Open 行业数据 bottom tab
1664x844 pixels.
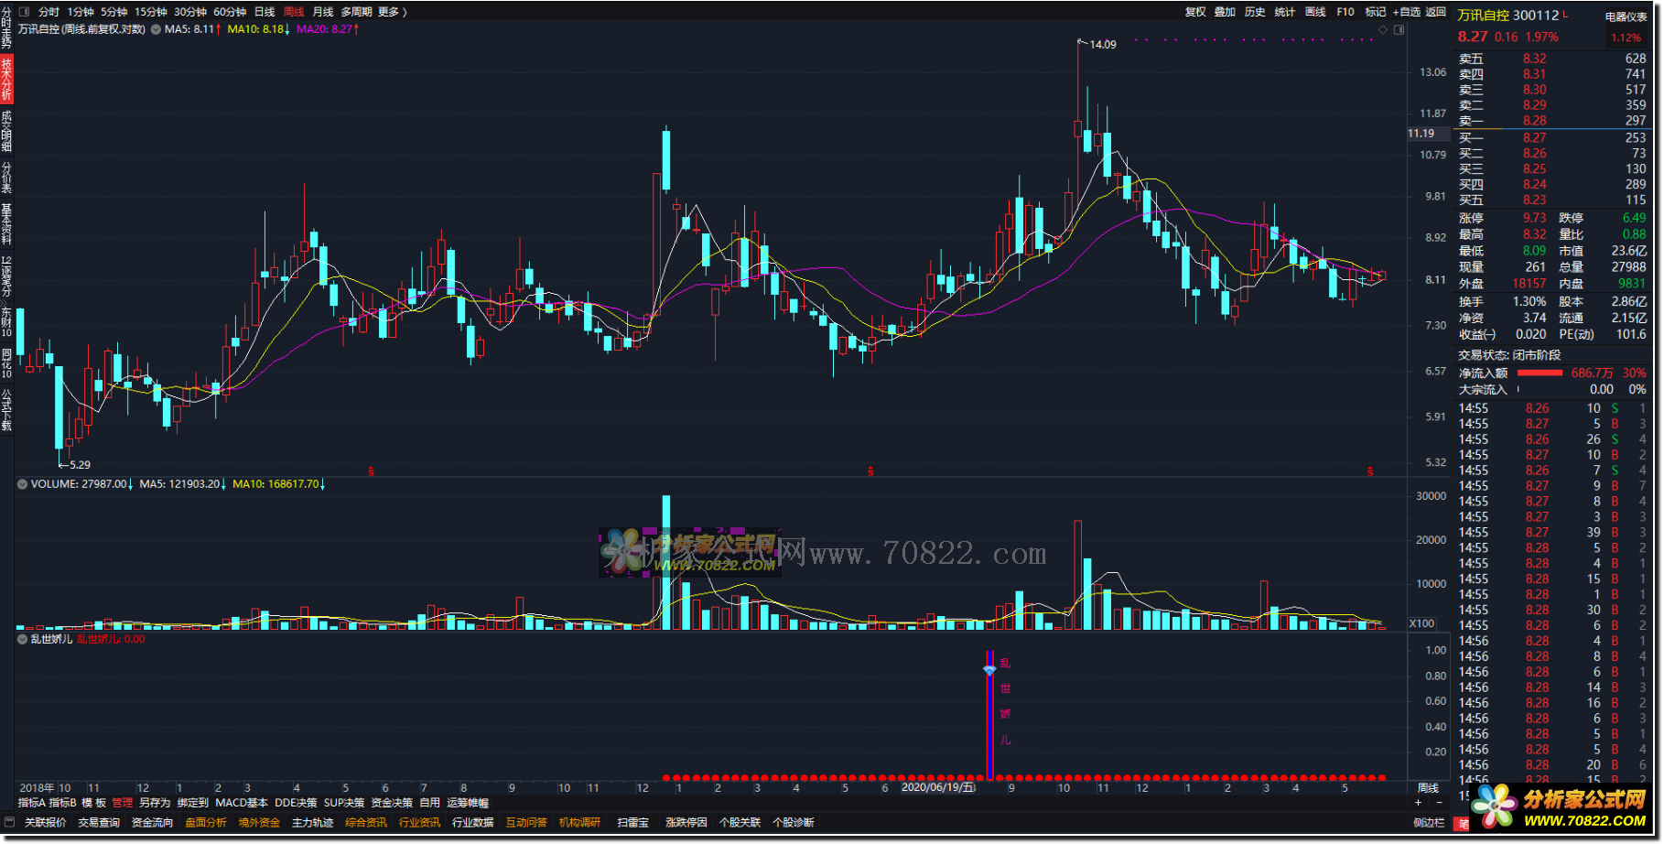click(x=473, y=823)
